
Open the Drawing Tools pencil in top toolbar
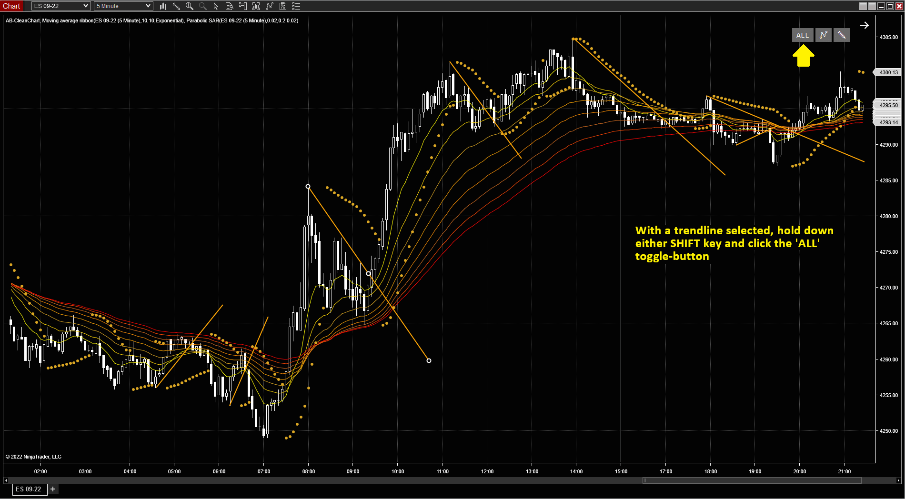[x=176, y=6]
